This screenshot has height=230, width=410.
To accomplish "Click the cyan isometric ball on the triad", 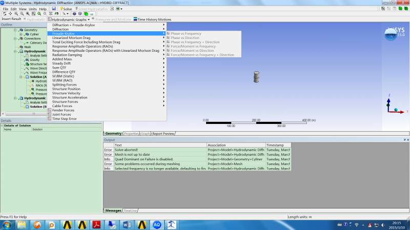I will tap(396, 110).
